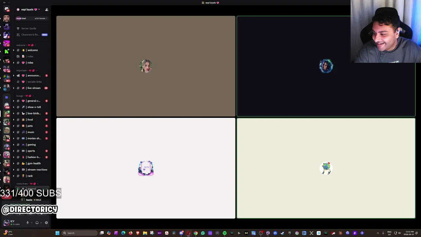The height and width of the screenshot is (237, 421).
Task: Open File Explorer from the taskbar
Action: [x=145, y=233]
